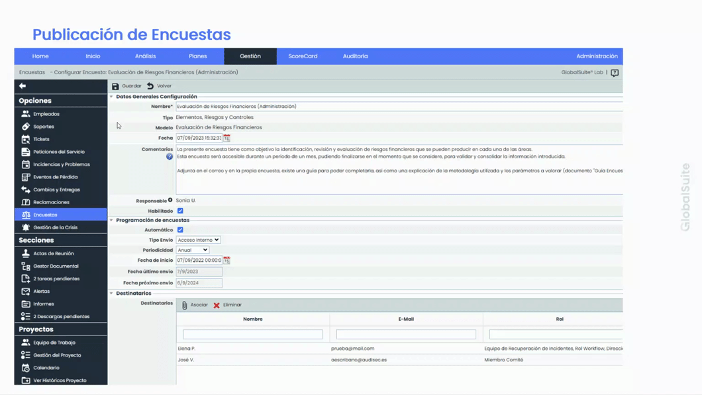702x395 pixels.
Task: Open Incidencias y Problemas from the sidebar
Action: (26, 164)
